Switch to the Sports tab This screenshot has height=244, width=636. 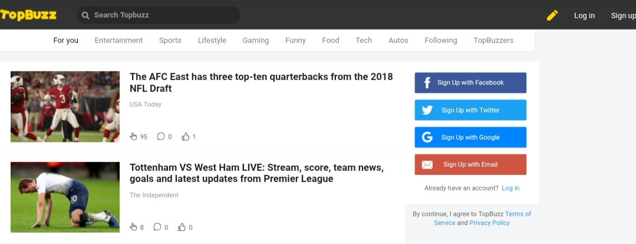pyautogui.click(x=170, y=41)
